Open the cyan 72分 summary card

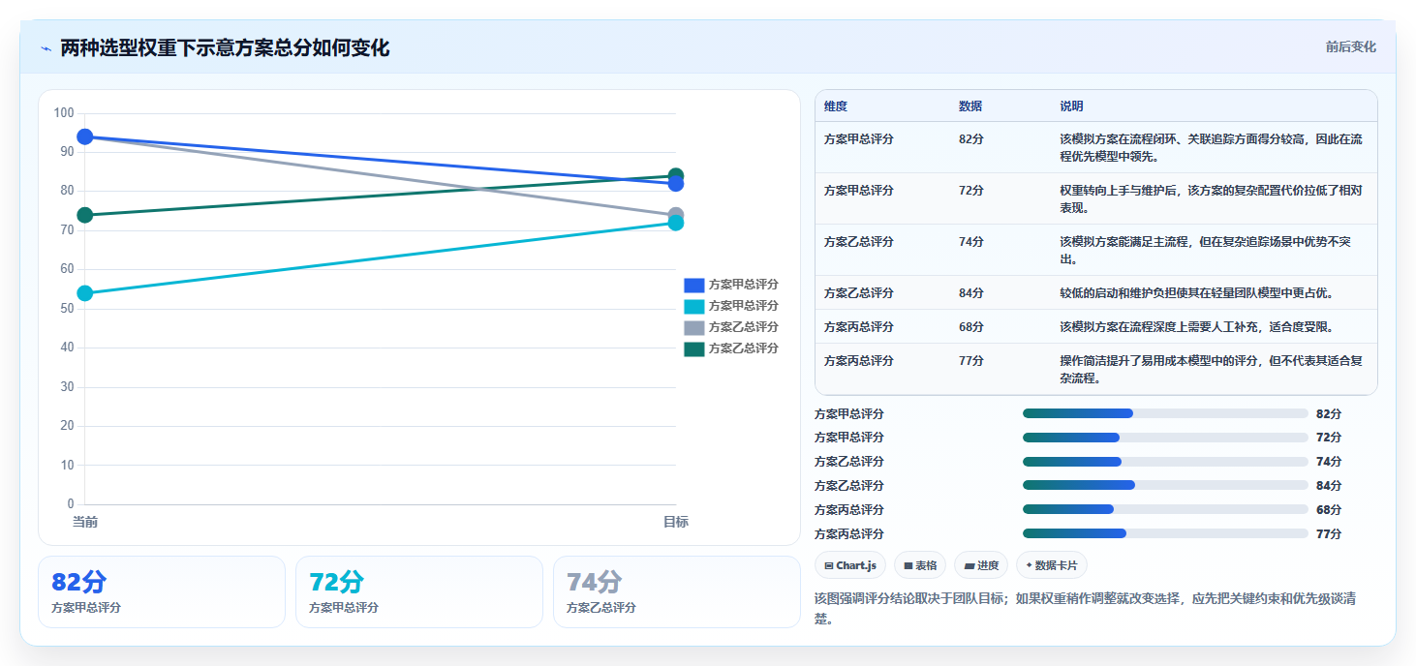pos(419,591)
